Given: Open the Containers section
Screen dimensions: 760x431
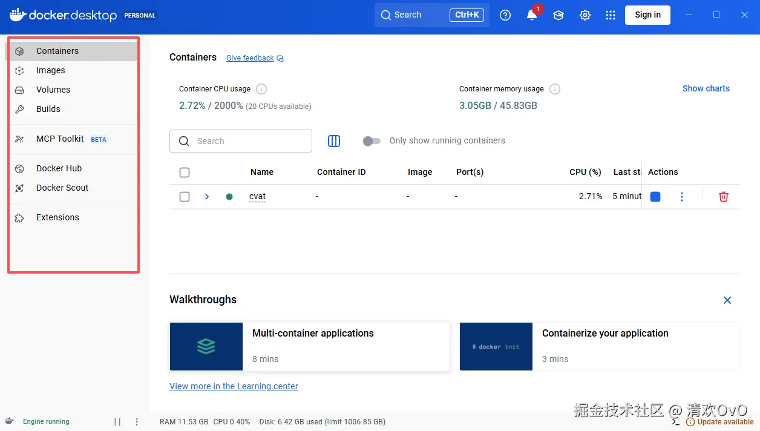Looking at the screenshot, I should [71, 51].
